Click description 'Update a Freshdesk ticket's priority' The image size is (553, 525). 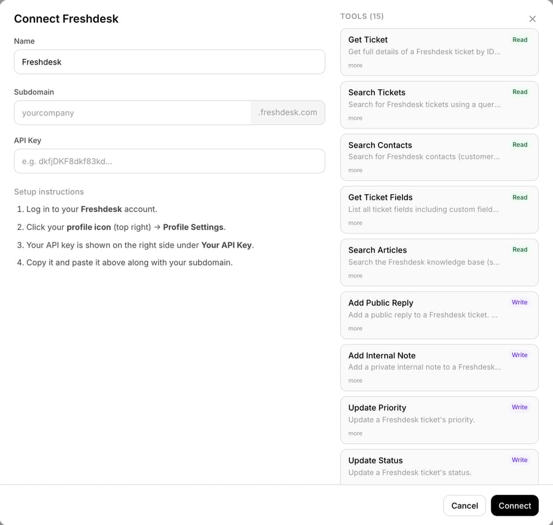[411, 420]
